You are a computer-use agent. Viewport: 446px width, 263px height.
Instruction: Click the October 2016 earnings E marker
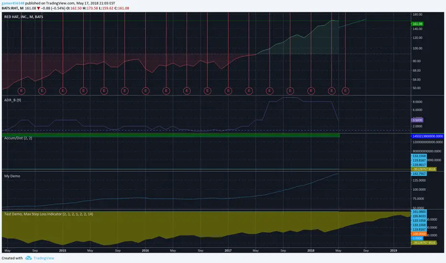point(207,91)
